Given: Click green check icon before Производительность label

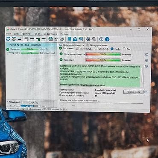Looking at the screenshot, I should pos(61,54).
